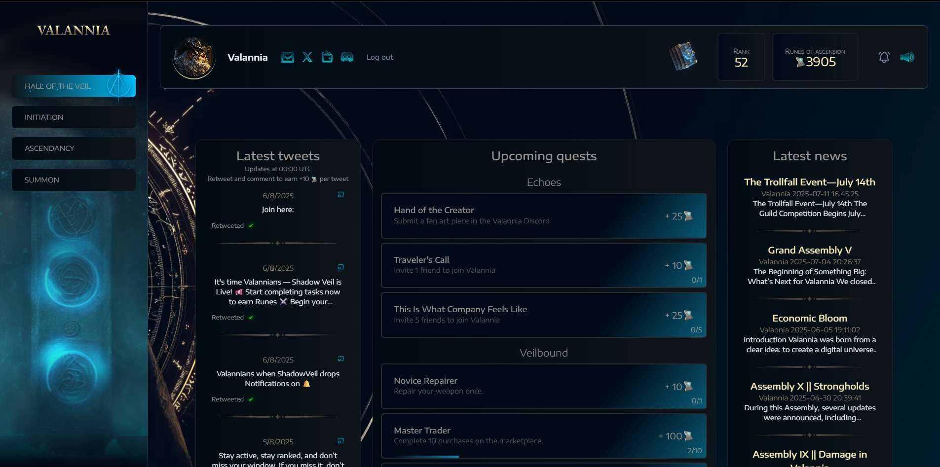
Task: Log out of the account
Action: pyautogui.click(x=380, y=57)
